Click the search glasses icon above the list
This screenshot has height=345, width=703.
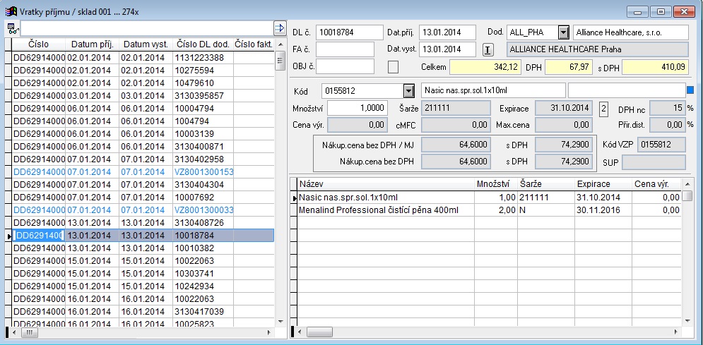12,28
